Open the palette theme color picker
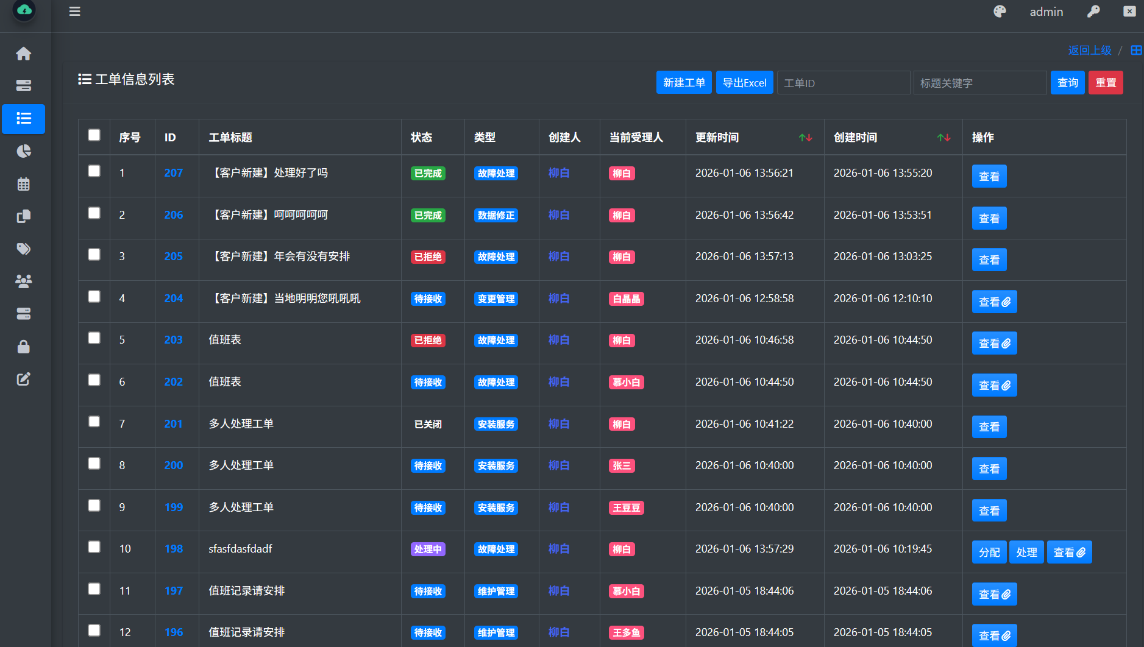 tap(1000, 11)
